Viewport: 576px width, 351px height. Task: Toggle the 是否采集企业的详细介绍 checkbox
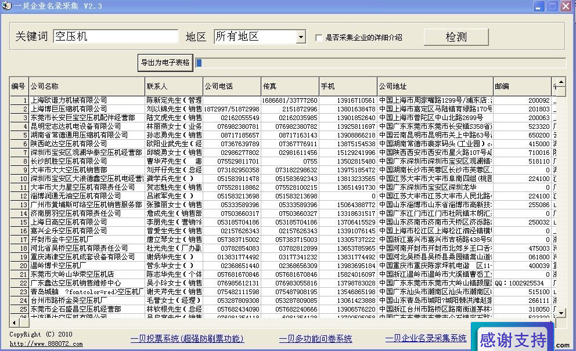point(319,38)
